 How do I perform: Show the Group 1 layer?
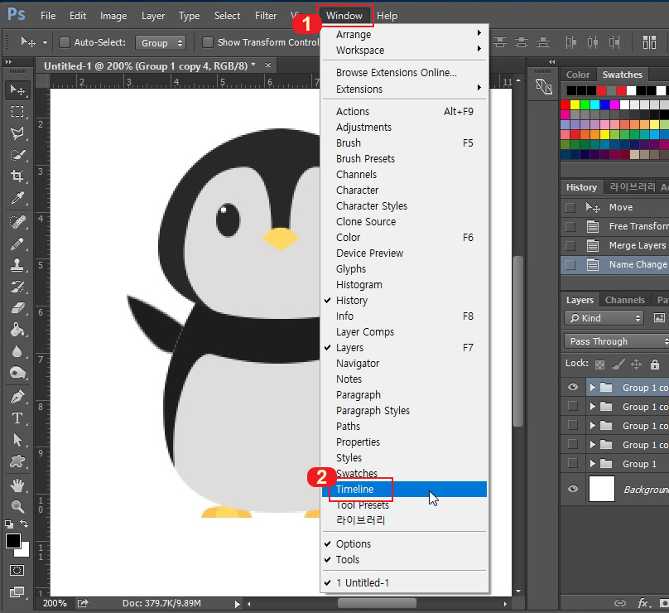[x=573, y=463]
